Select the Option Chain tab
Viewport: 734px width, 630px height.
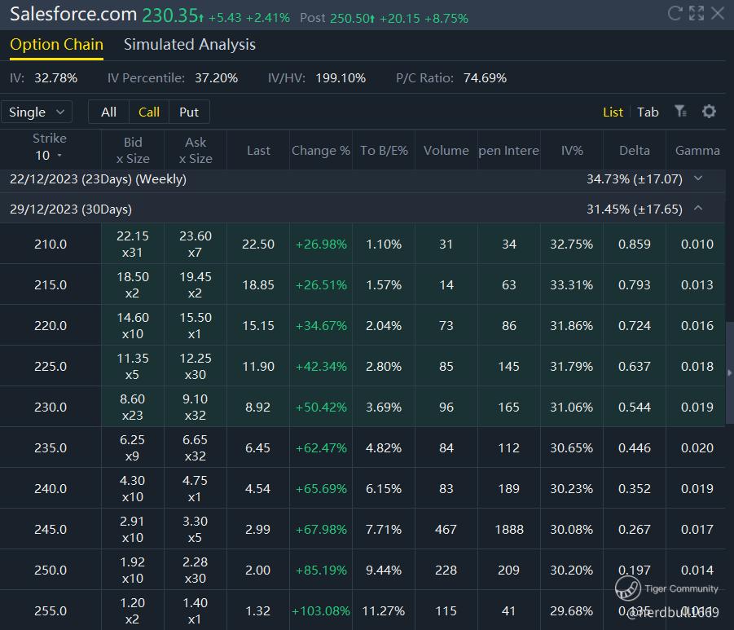pos(56,45)
